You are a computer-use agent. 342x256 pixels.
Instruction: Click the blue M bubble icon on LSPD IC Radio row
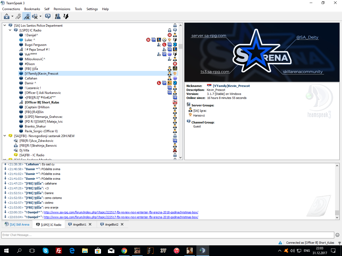click(175, 30)
